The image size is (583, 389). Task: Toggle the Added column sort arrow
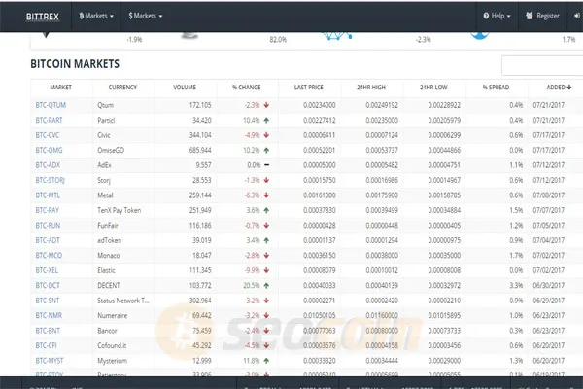(x=569, y=88)
